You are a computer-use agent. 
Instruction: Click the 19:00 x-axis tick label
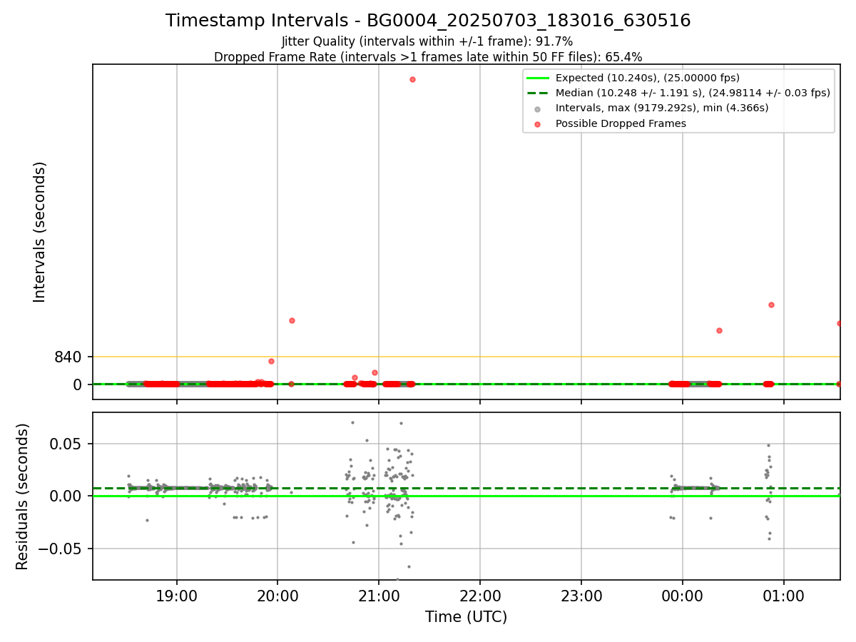(x=176, y=596)
